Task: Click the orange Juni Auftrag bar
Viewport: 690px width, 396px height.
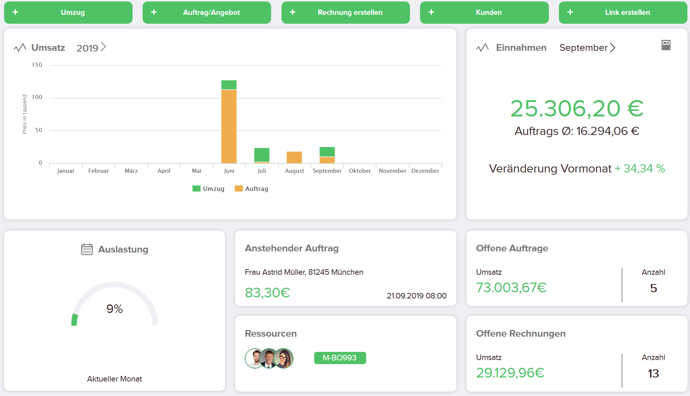Action: pyautogui.click(x=229, y=126)
